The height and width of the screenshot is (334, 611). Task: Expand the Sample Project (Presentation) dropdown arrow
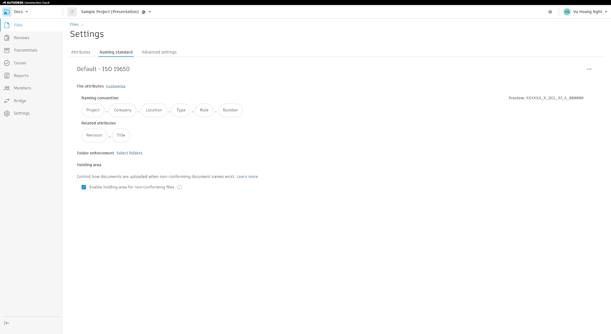(150, 12)
